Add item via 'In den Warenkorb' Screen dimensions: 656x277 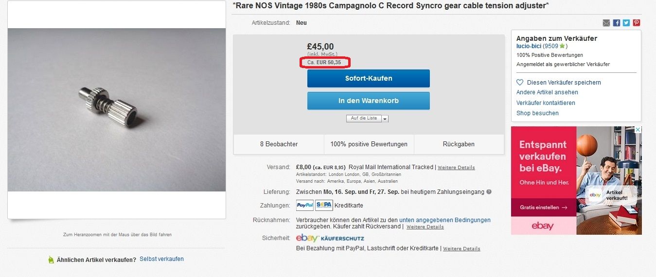pyautogui.click(x=368, y=101)
